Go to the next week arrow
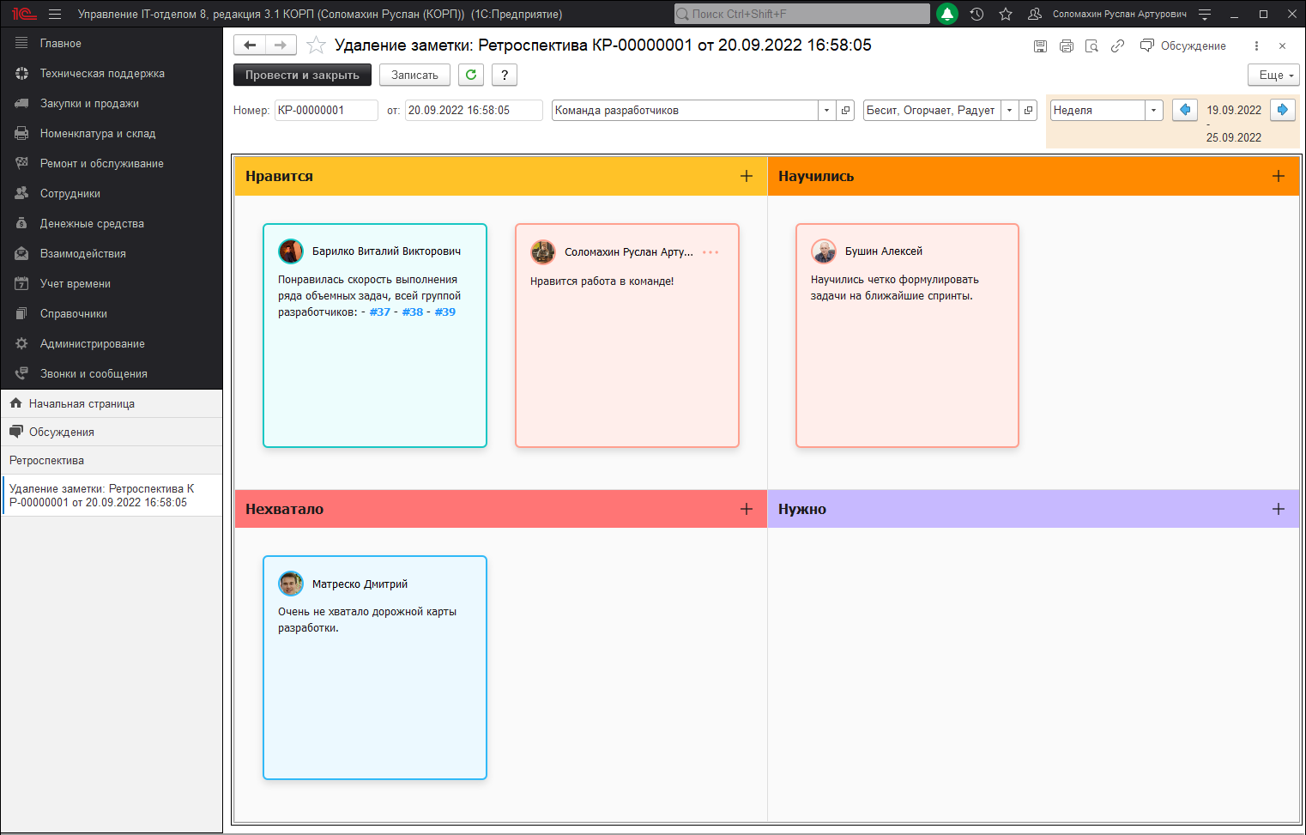 [1282, 110]
